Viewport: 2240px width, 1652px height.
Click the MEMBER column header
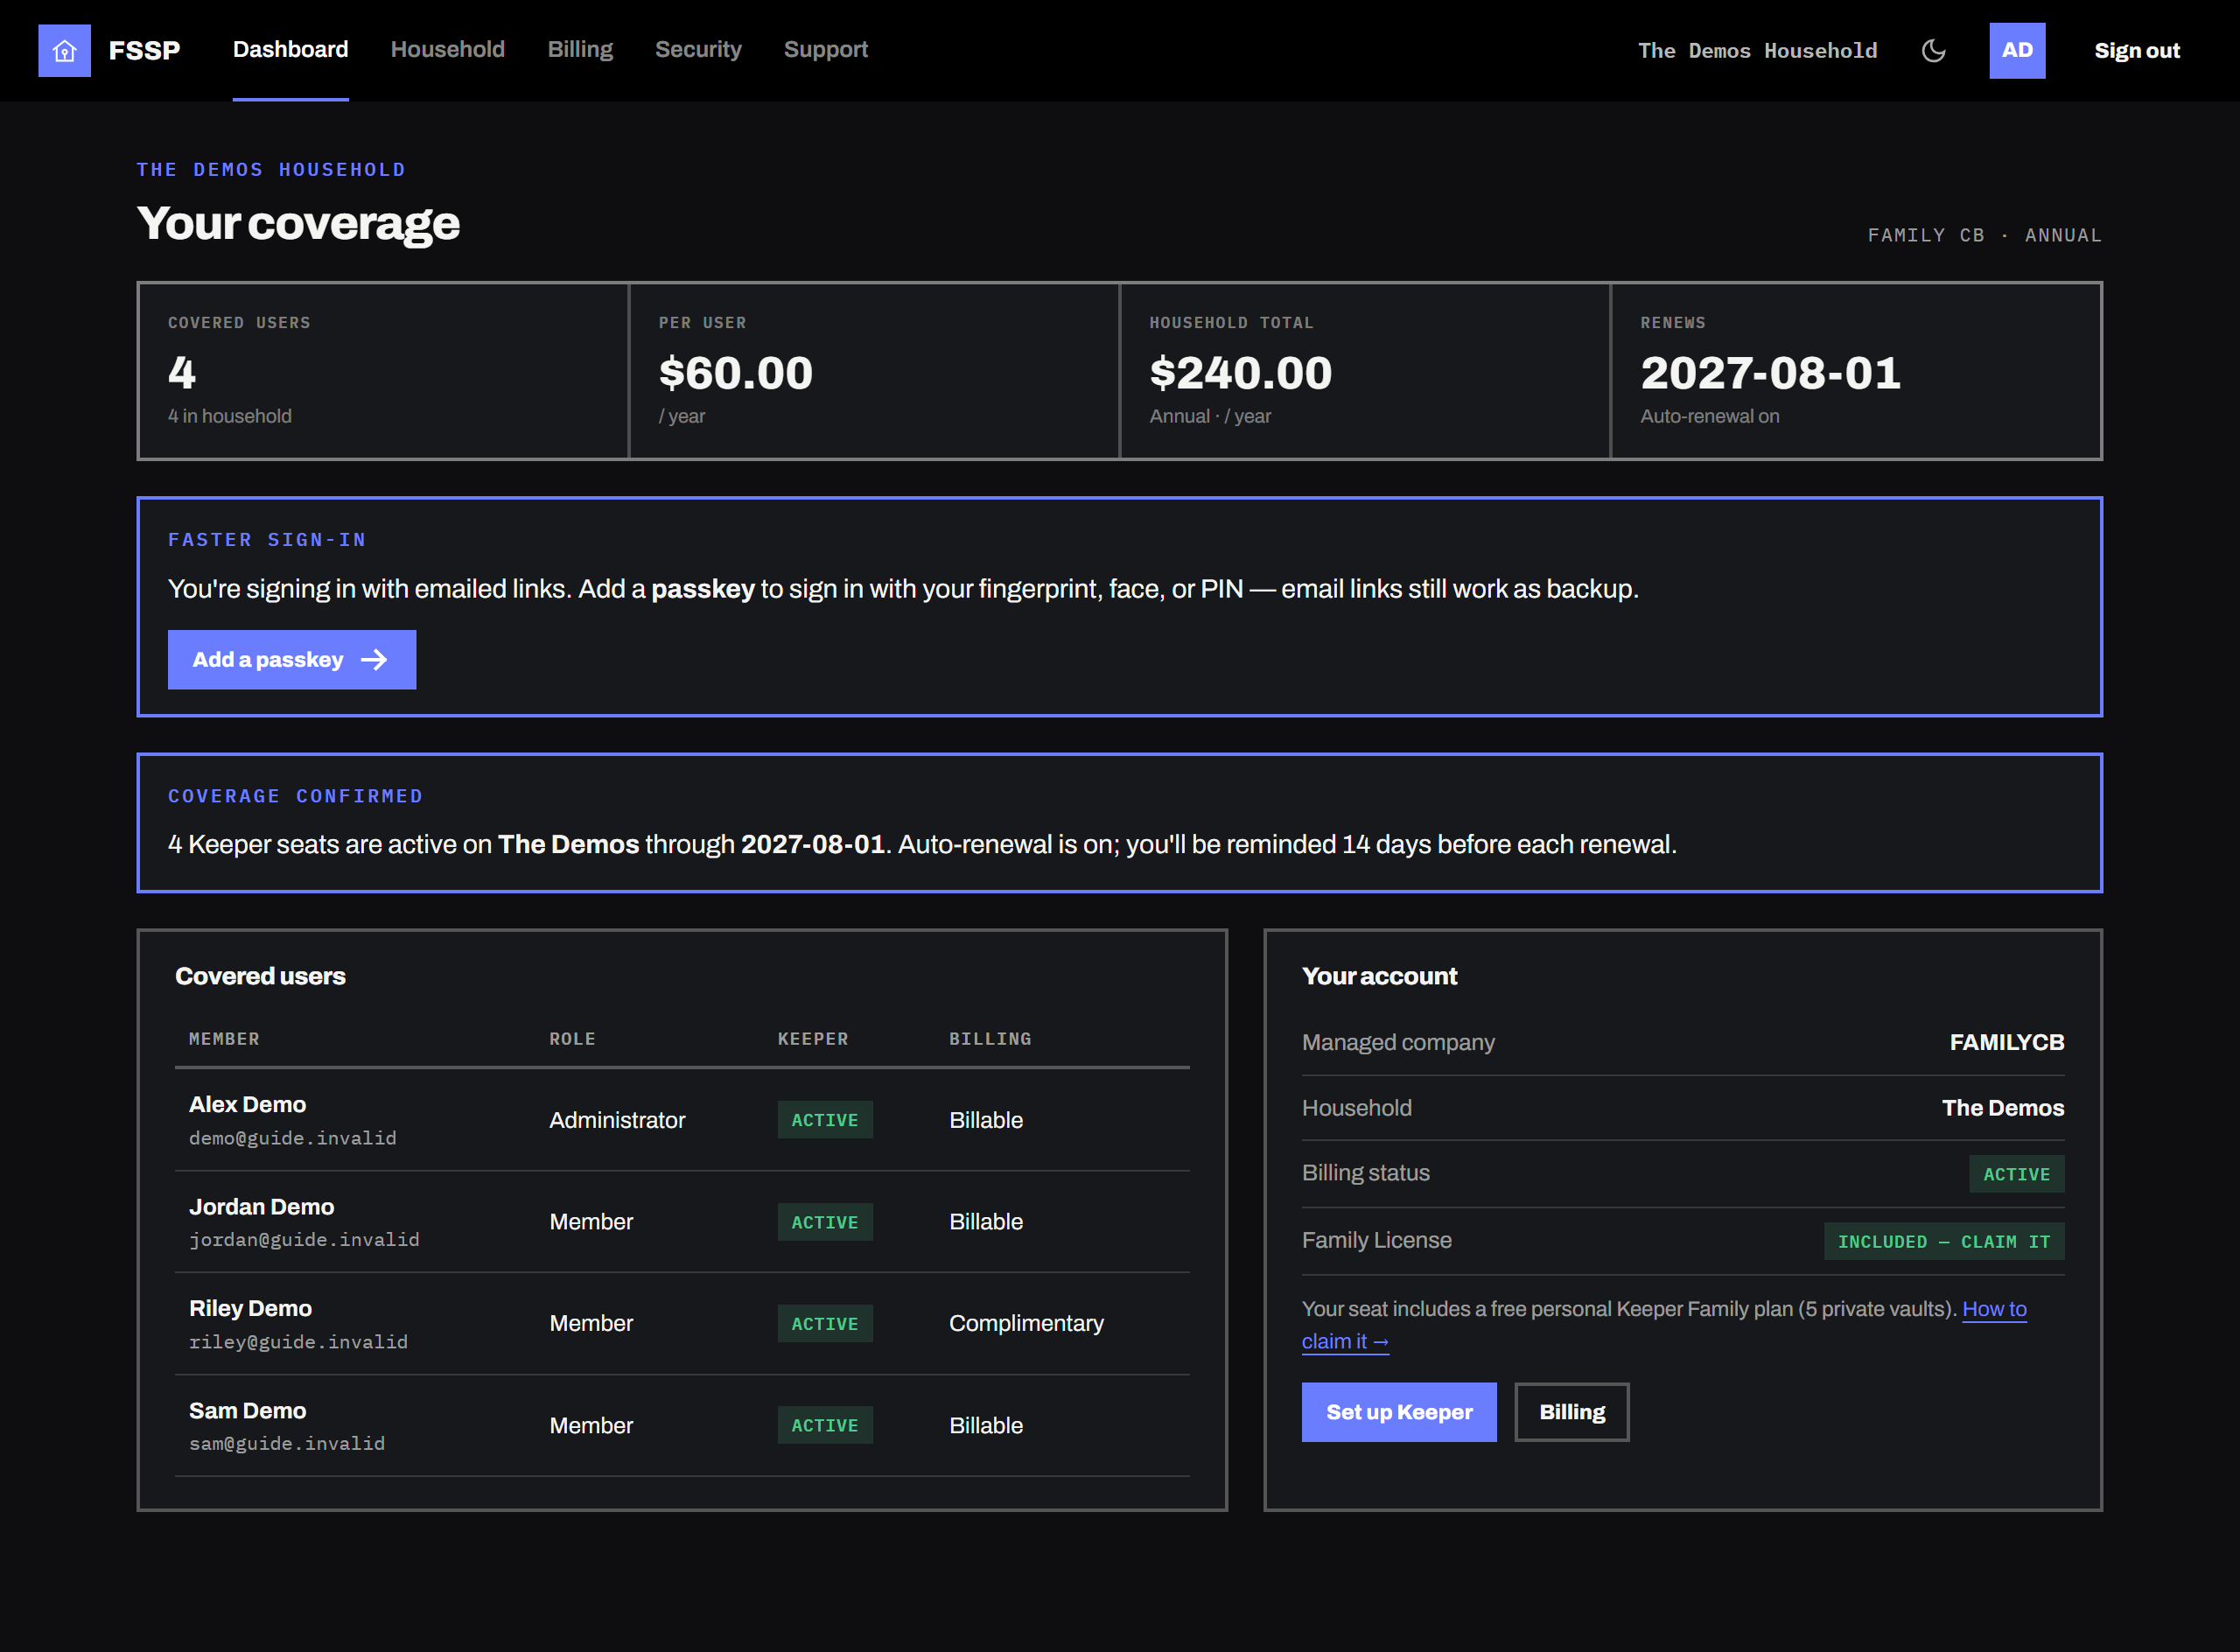click(224, 1038)
